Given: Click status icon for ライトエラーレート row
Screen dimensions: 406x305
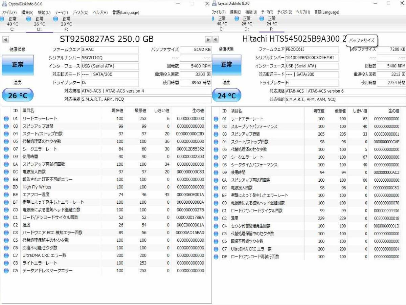Looking at the screenshot, I should coord(6,263).
